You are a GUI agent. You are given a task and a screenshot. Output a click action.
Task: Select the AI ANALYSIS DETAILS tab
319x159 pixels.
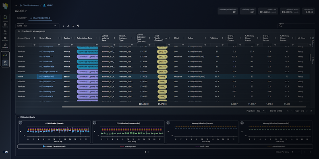[40, 18]
